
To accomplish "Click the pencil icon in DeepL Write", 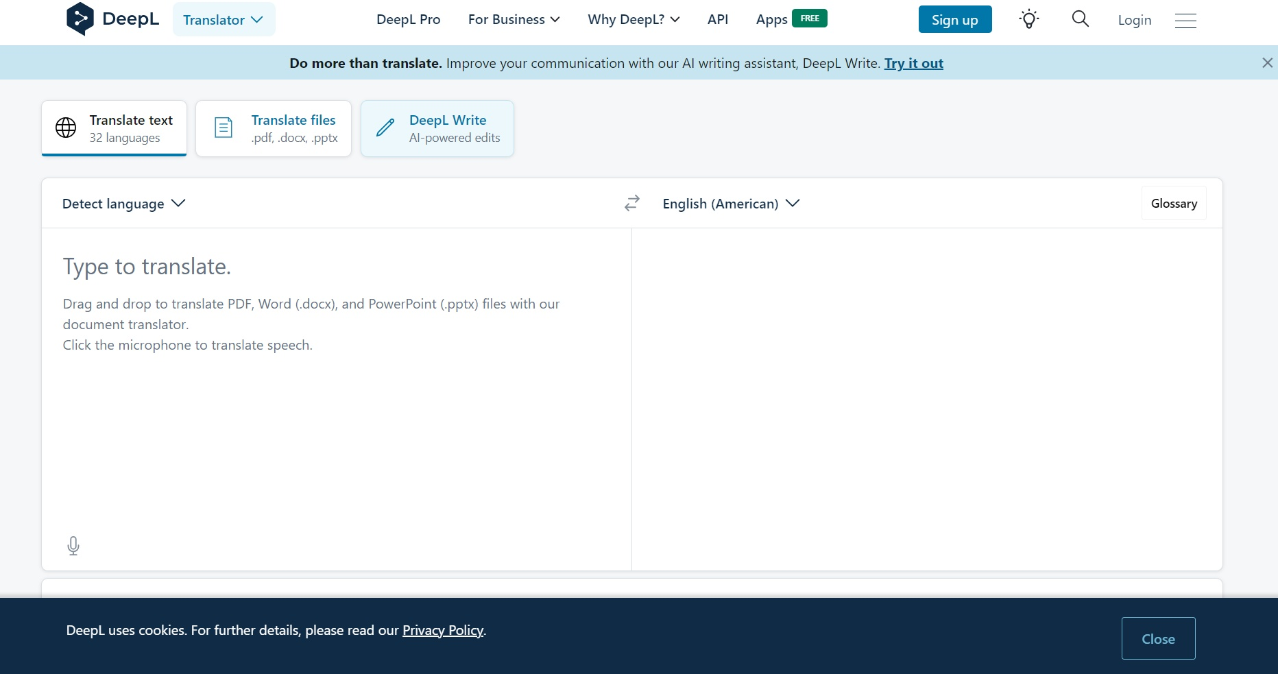I will (x=385, y=128).
